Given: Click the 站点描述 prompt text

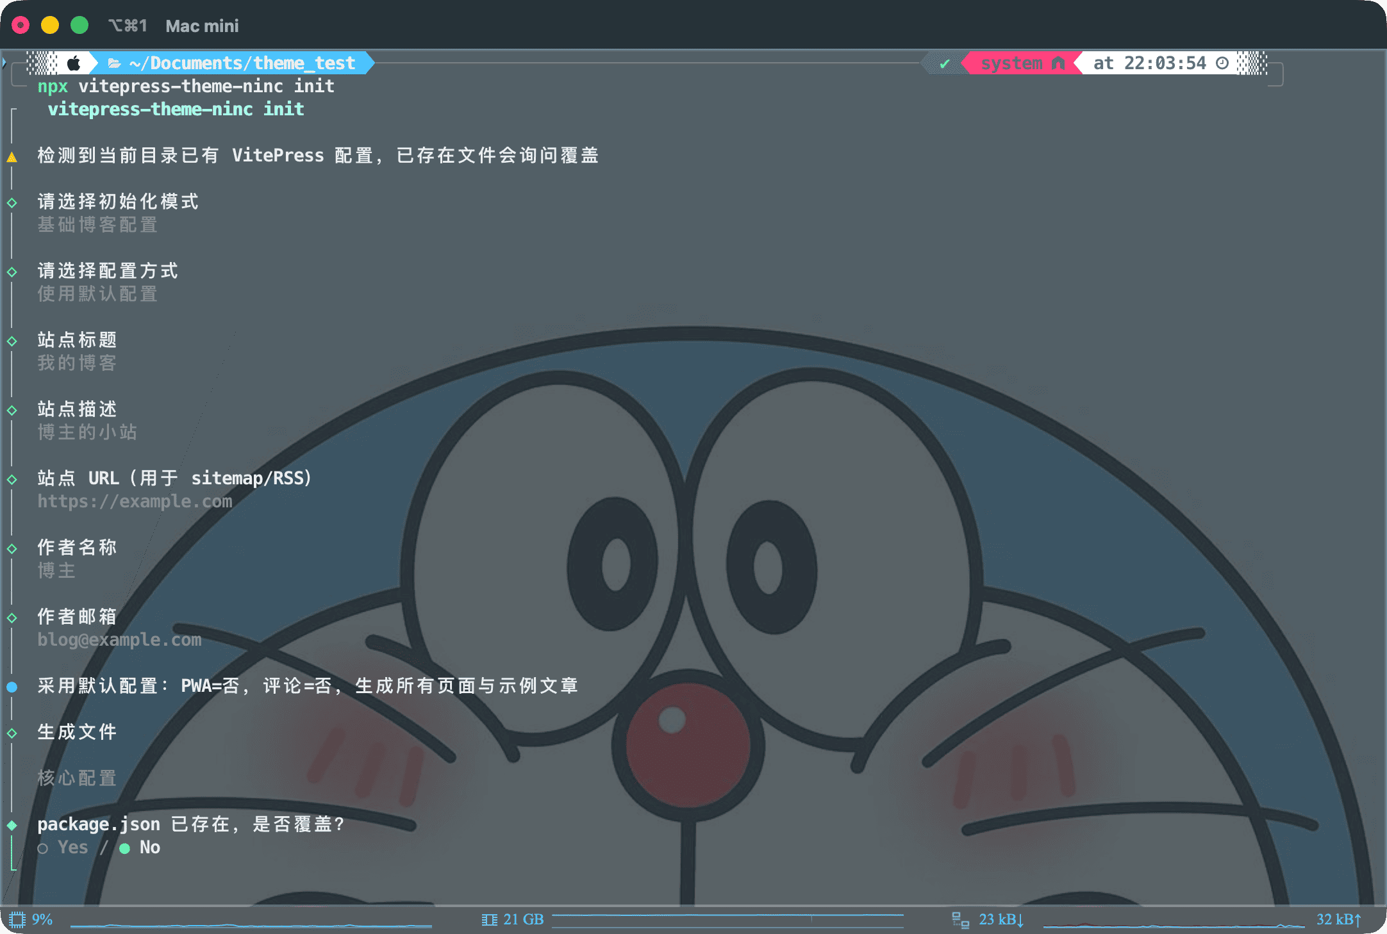Looking at the screenshot, I should click(x=77, y=409).
